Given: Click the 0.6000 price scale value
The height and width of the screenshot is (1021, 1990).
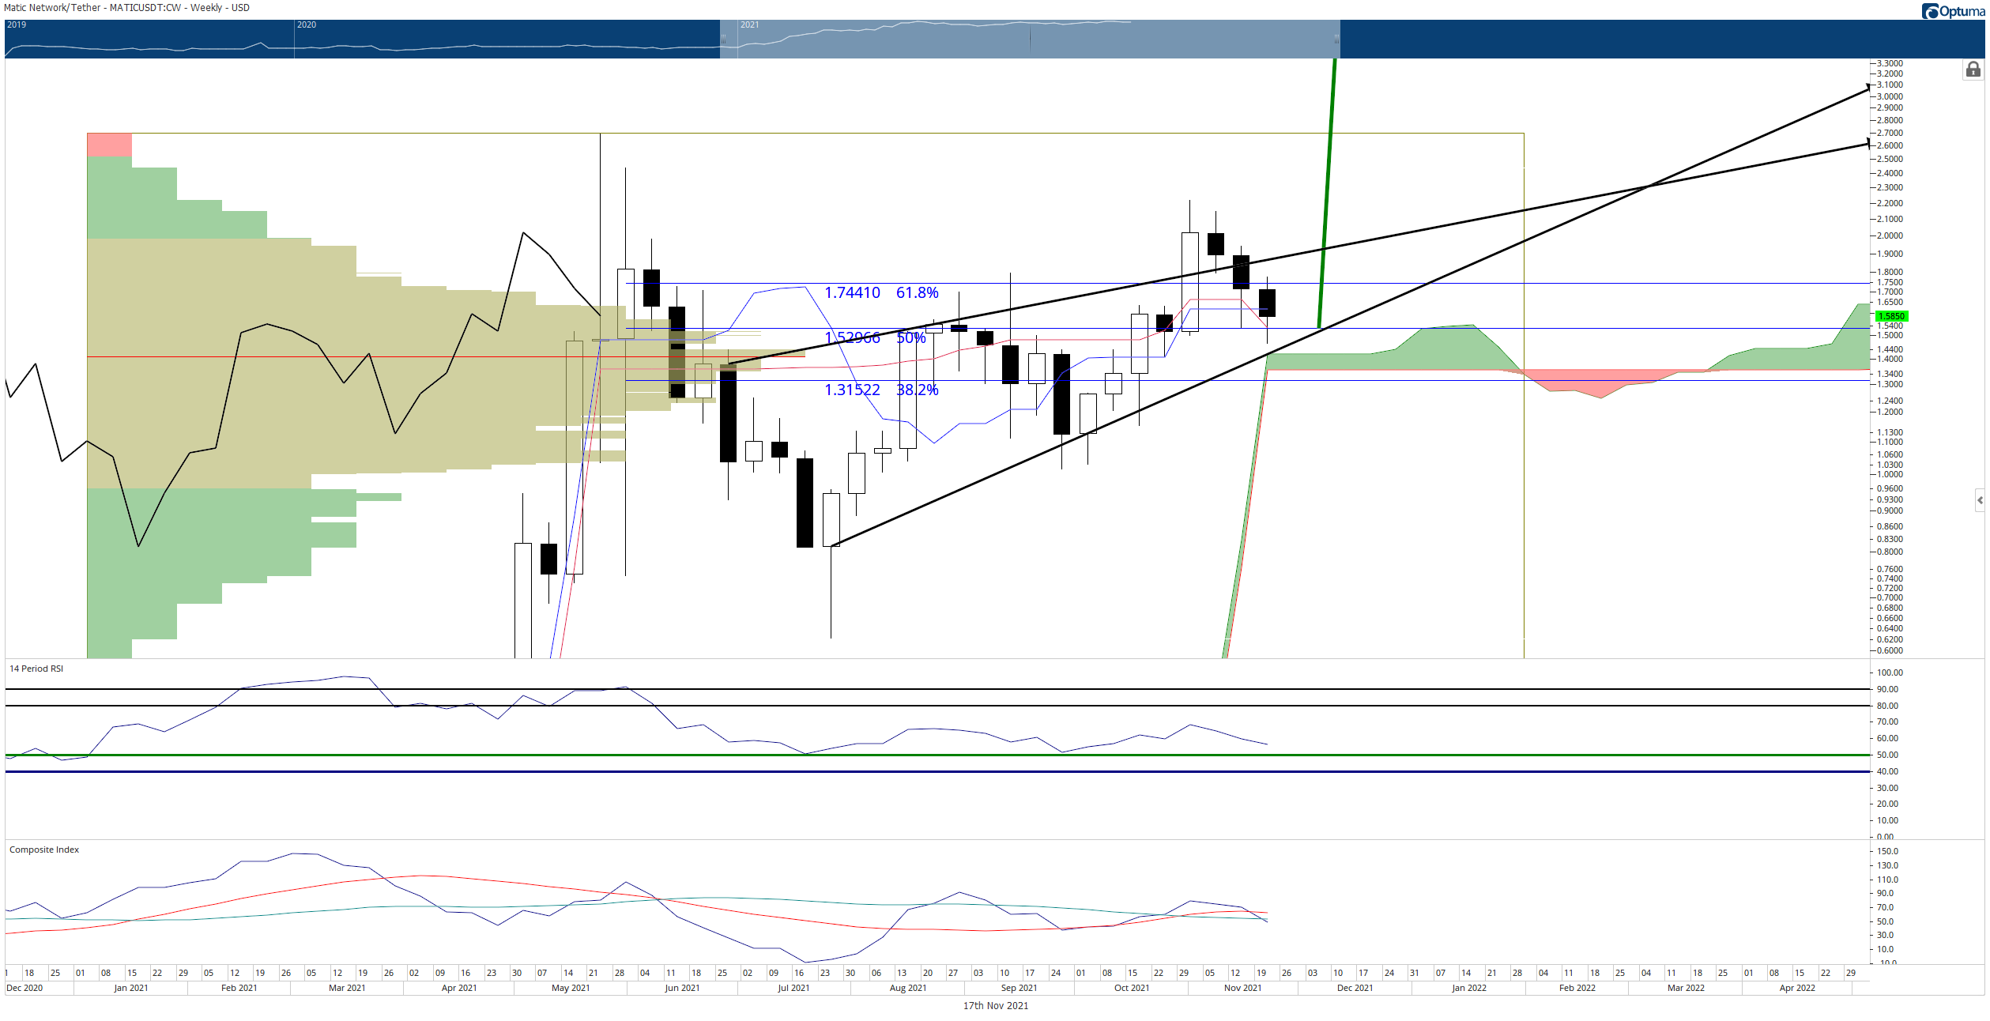Looking at the screenshot, I should tap(1890, 650).
